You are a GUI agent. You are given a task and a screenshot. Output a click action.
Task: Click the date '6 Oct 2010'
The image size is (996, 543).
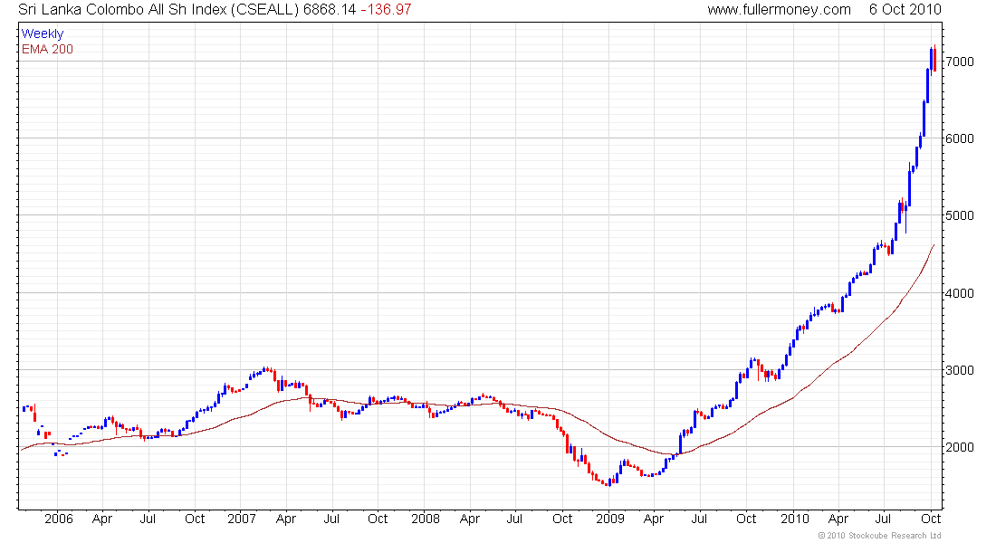[x=905, y=10]
